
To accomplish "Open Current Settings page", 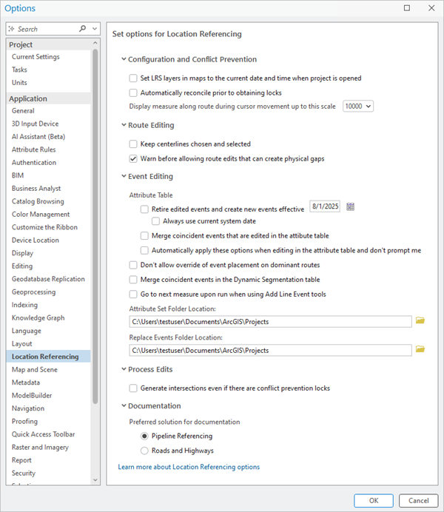I will (36, 57).
